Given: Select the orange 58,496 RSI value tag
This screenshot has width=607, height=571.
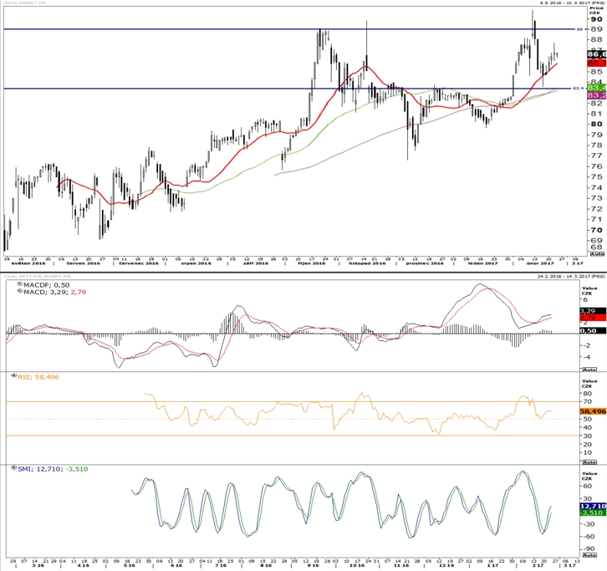Looking at the screenshot, I should [593, 411].
